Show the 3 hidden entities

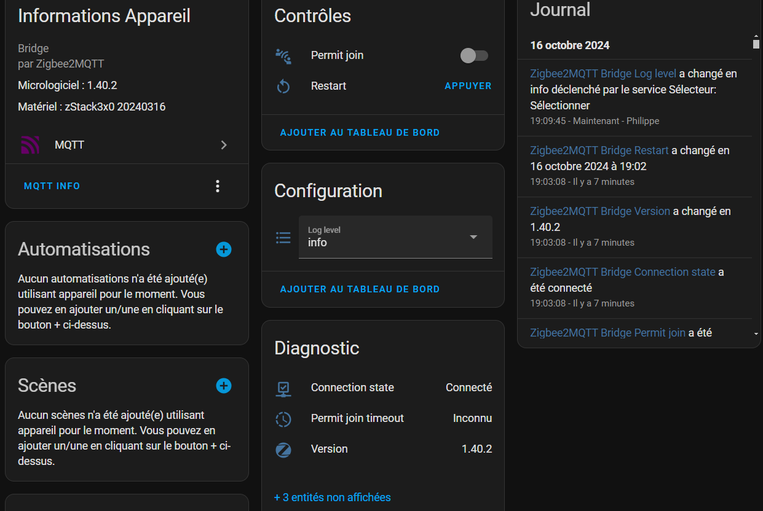(332, 497)
